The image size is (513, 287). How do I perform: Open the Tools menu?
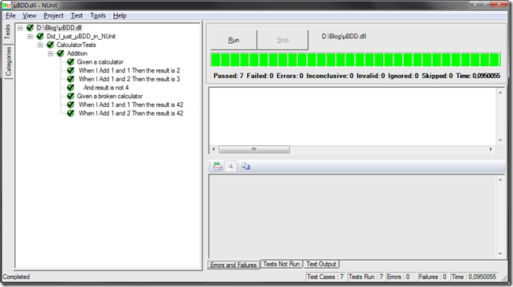tap(98, 15)
